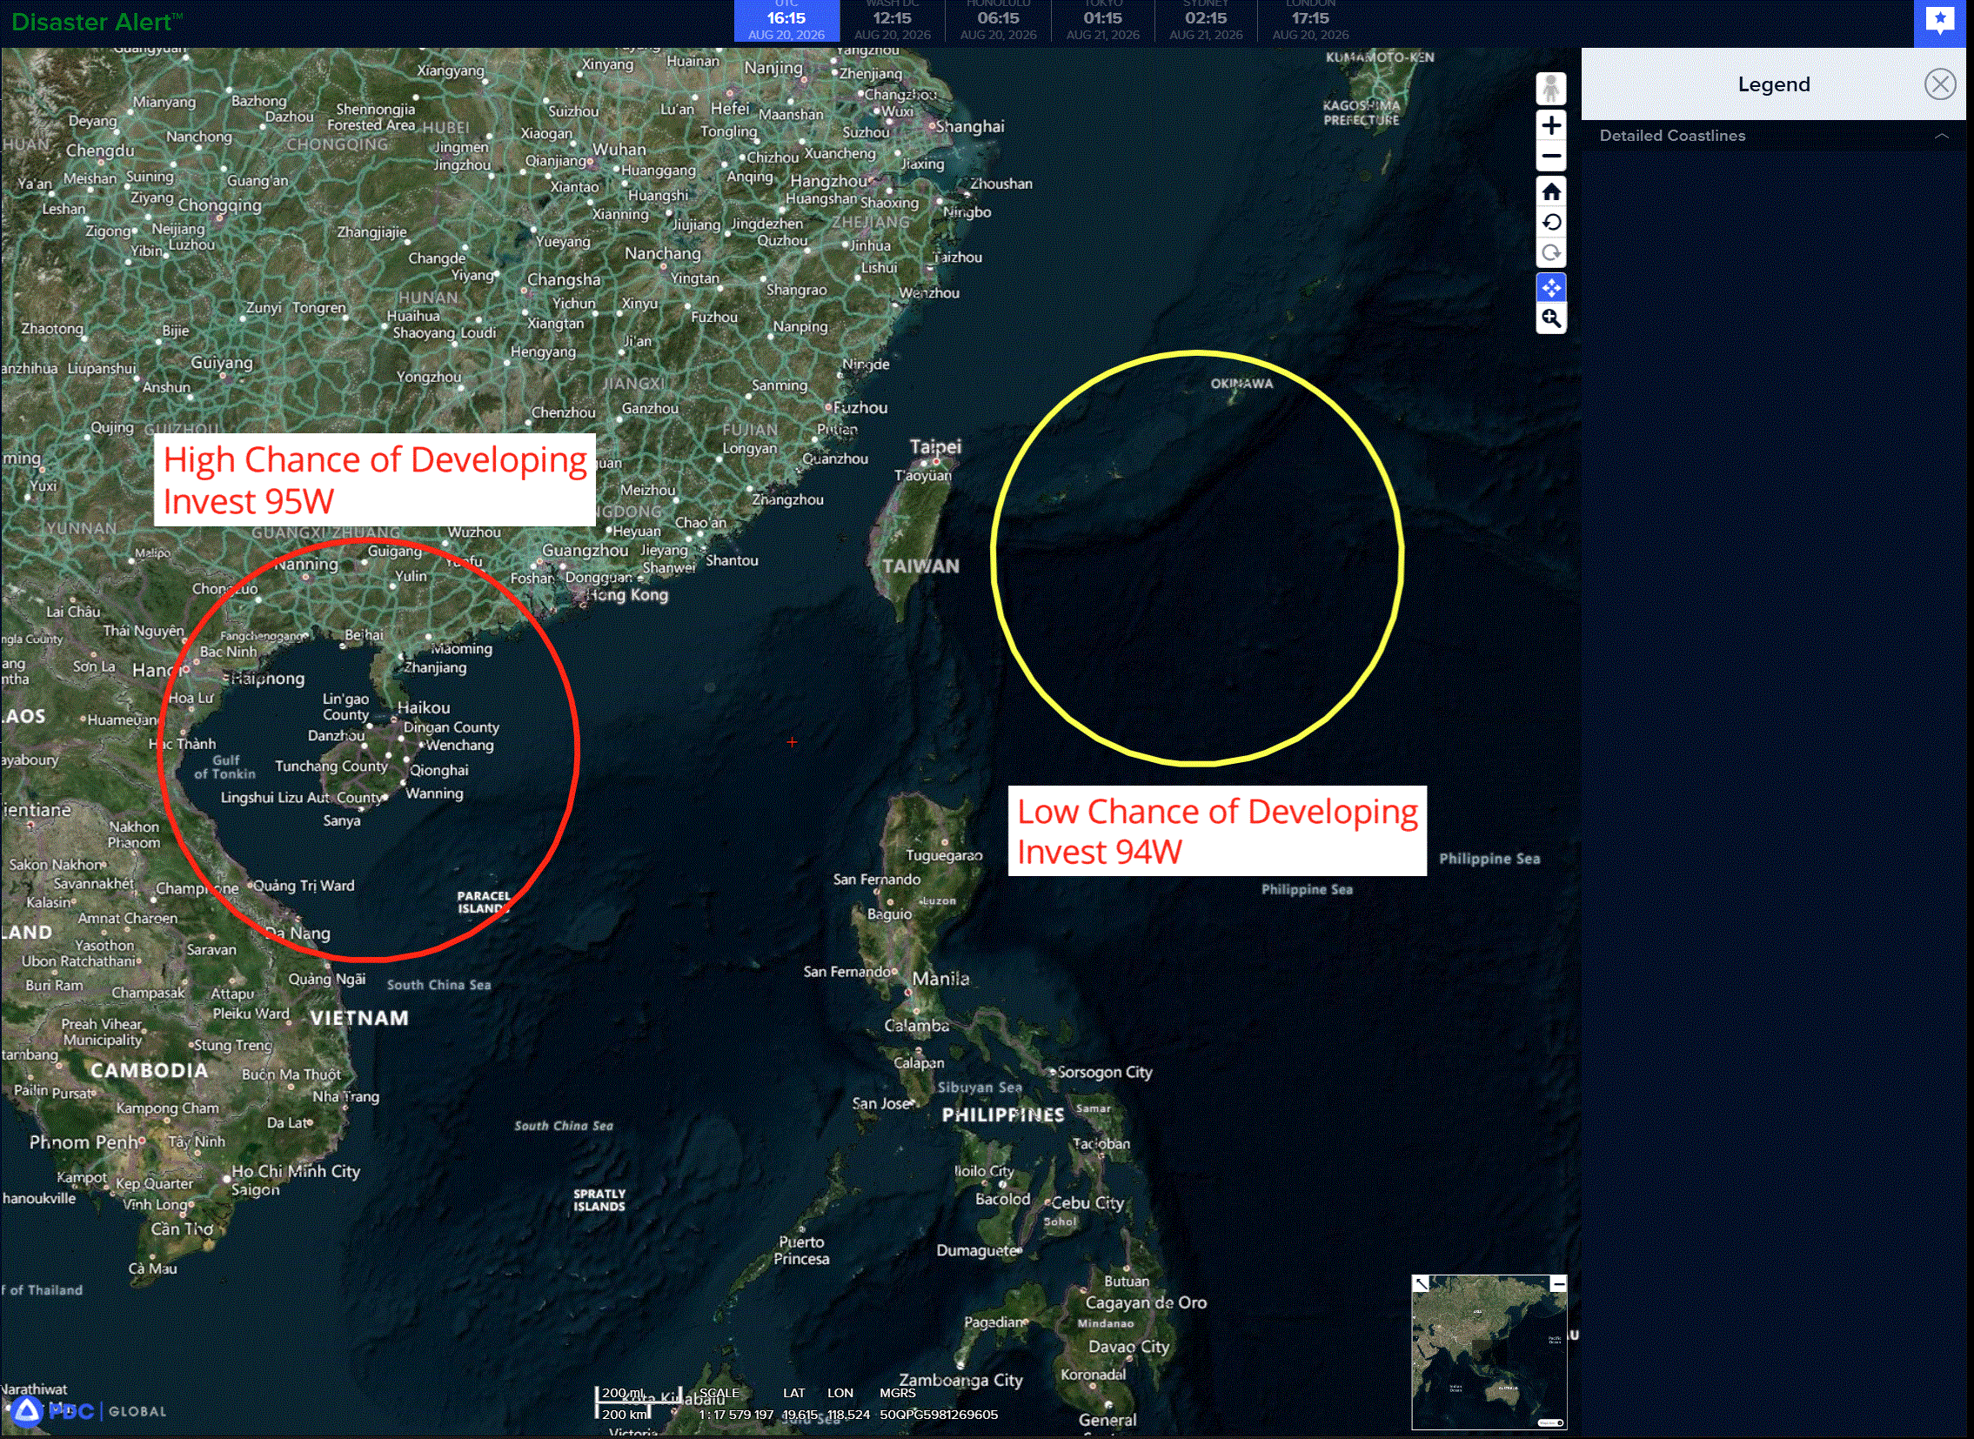Click the TAIWAN country label
The image size is (1974, 1439).
point(920,566)
